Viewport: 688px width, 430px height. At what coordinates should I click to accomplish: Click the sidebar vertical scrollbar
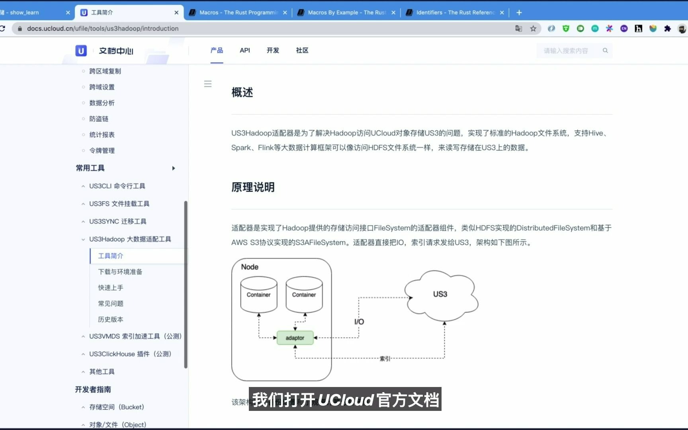coord(186,285)
